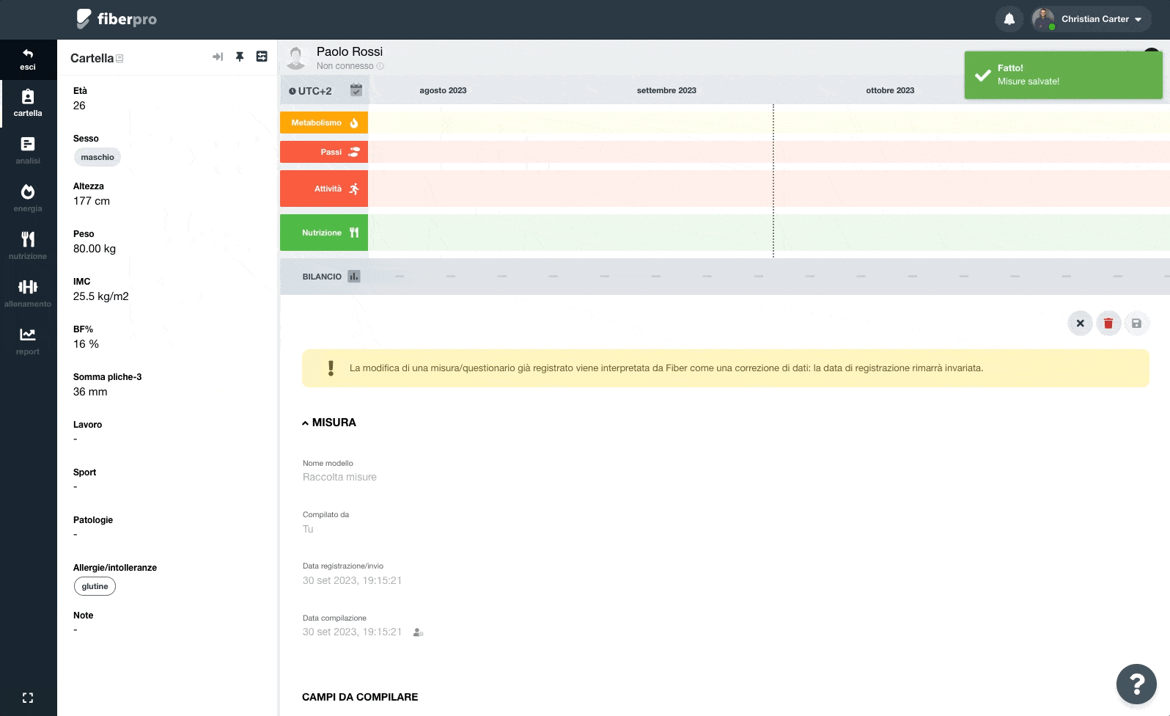The image size is (1170, 716).
Task: Open the UTC+2 timezone selector
Action: tap(310, 91)
